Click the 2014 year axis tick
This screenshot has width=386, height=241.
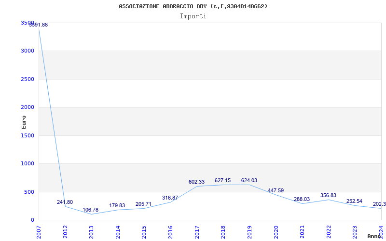pos(118,232)
